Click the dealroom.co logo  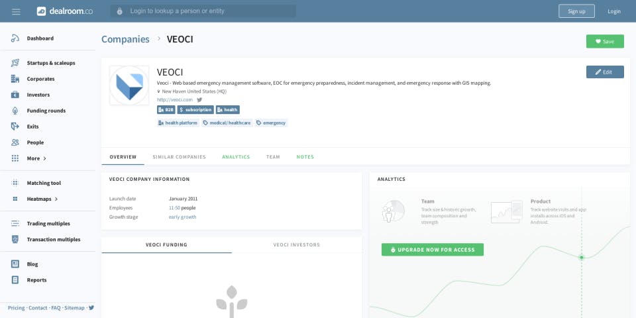pos(64,11)
